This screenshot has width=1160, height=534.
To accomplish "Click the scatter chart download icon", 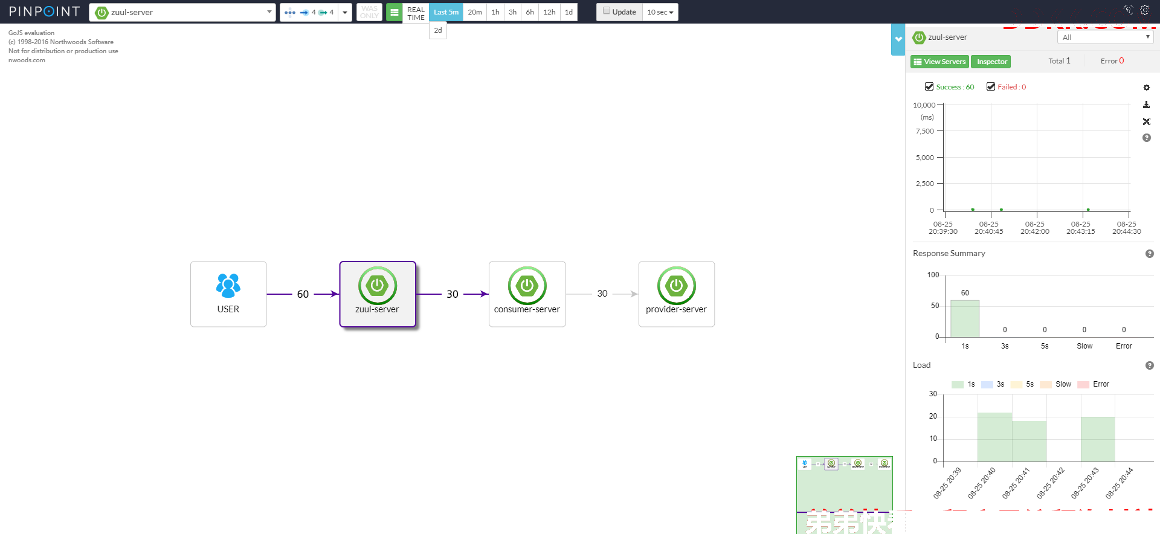I will [1146, 105].
